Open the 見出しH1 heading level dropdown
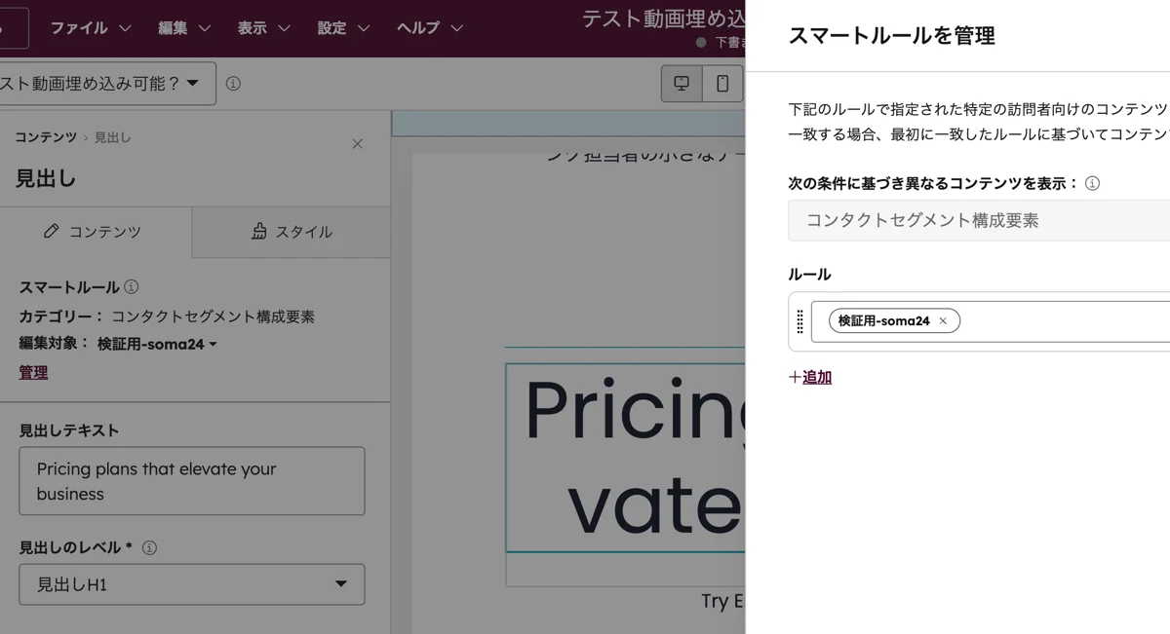Viewport: 1170px width, 634px height. pos(191,584)
